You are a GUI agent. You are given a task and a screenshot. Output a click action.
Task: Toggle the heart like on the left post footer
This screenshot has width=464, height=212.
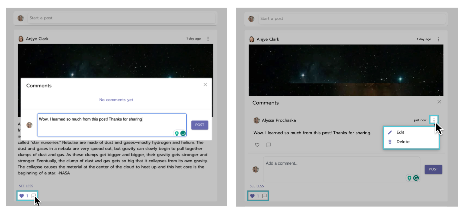[22, 196]
